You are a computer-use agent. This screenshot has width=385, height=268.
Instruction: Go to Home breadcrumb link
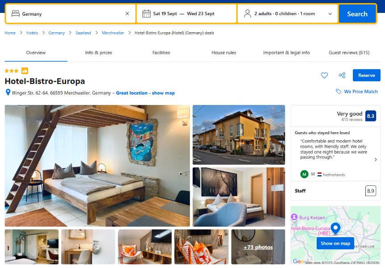tap(10, 33)
